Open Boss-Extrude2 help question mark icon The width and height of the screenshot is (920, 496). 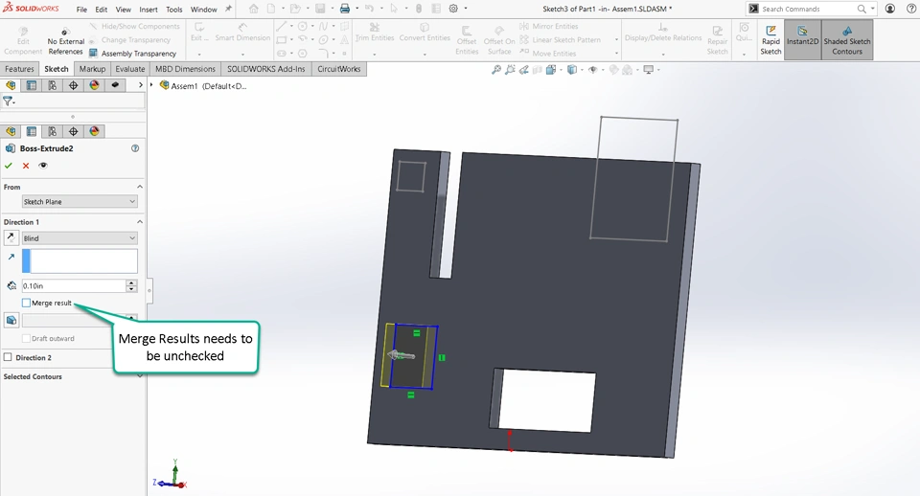tap(135, 148)
